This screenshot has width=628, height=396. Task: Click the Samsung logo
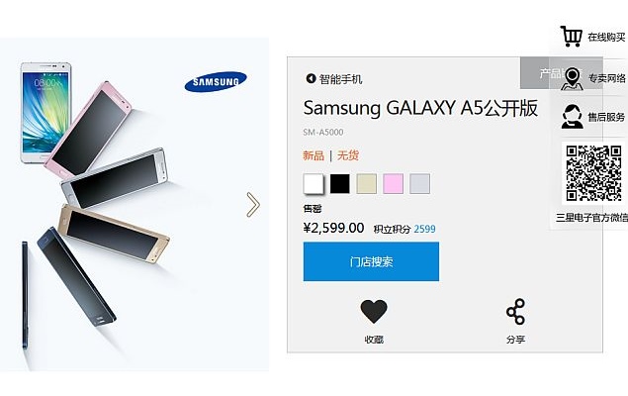tap(215, 80)
